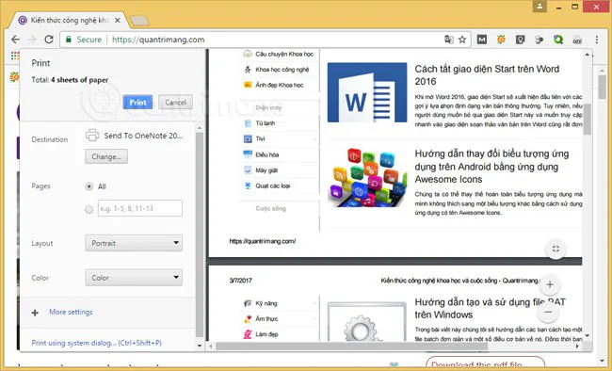Click the browser Back arrow
The width and height of the screenshot is (612, 371).
click(x=15, y=40)
